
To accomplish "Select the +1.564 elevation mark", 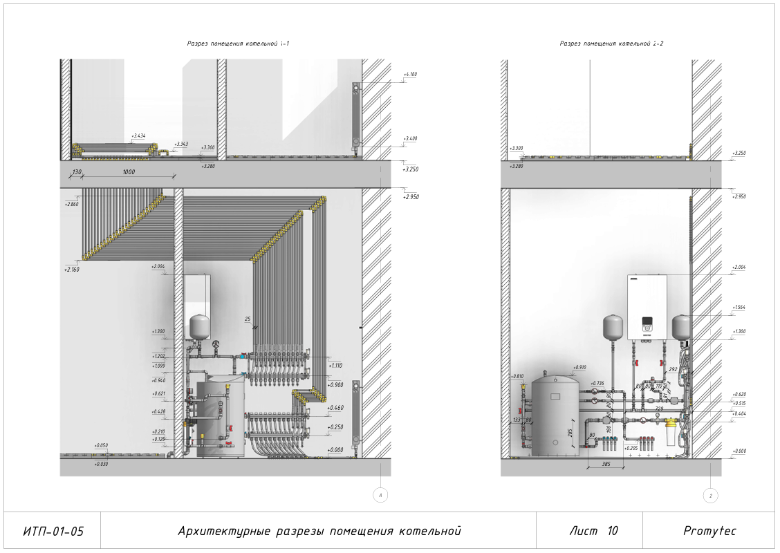I will [739, 308].
